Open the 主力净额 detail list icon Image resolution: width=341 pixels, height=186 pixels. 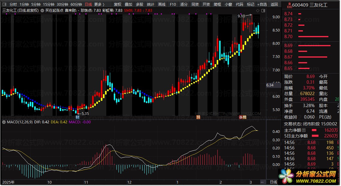pyautogui.click(x=304, y=130)
